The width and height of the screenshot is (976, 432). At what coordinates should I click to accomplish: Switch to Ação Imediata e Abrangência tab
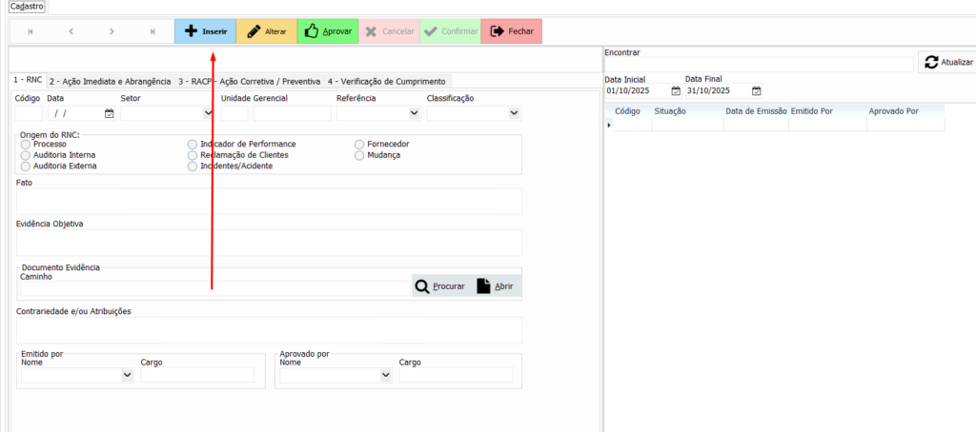110,82
